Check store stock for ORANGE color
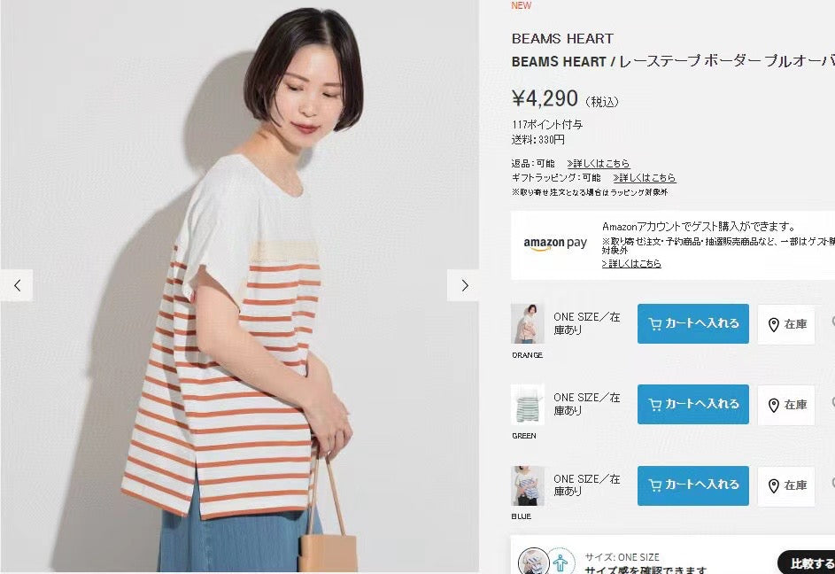Screen dimensions: 835x574 786,324
